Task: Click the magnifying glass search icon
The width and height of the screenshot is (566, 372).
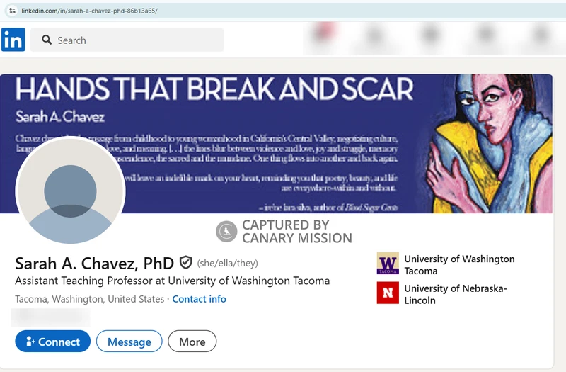Action: 47,40
